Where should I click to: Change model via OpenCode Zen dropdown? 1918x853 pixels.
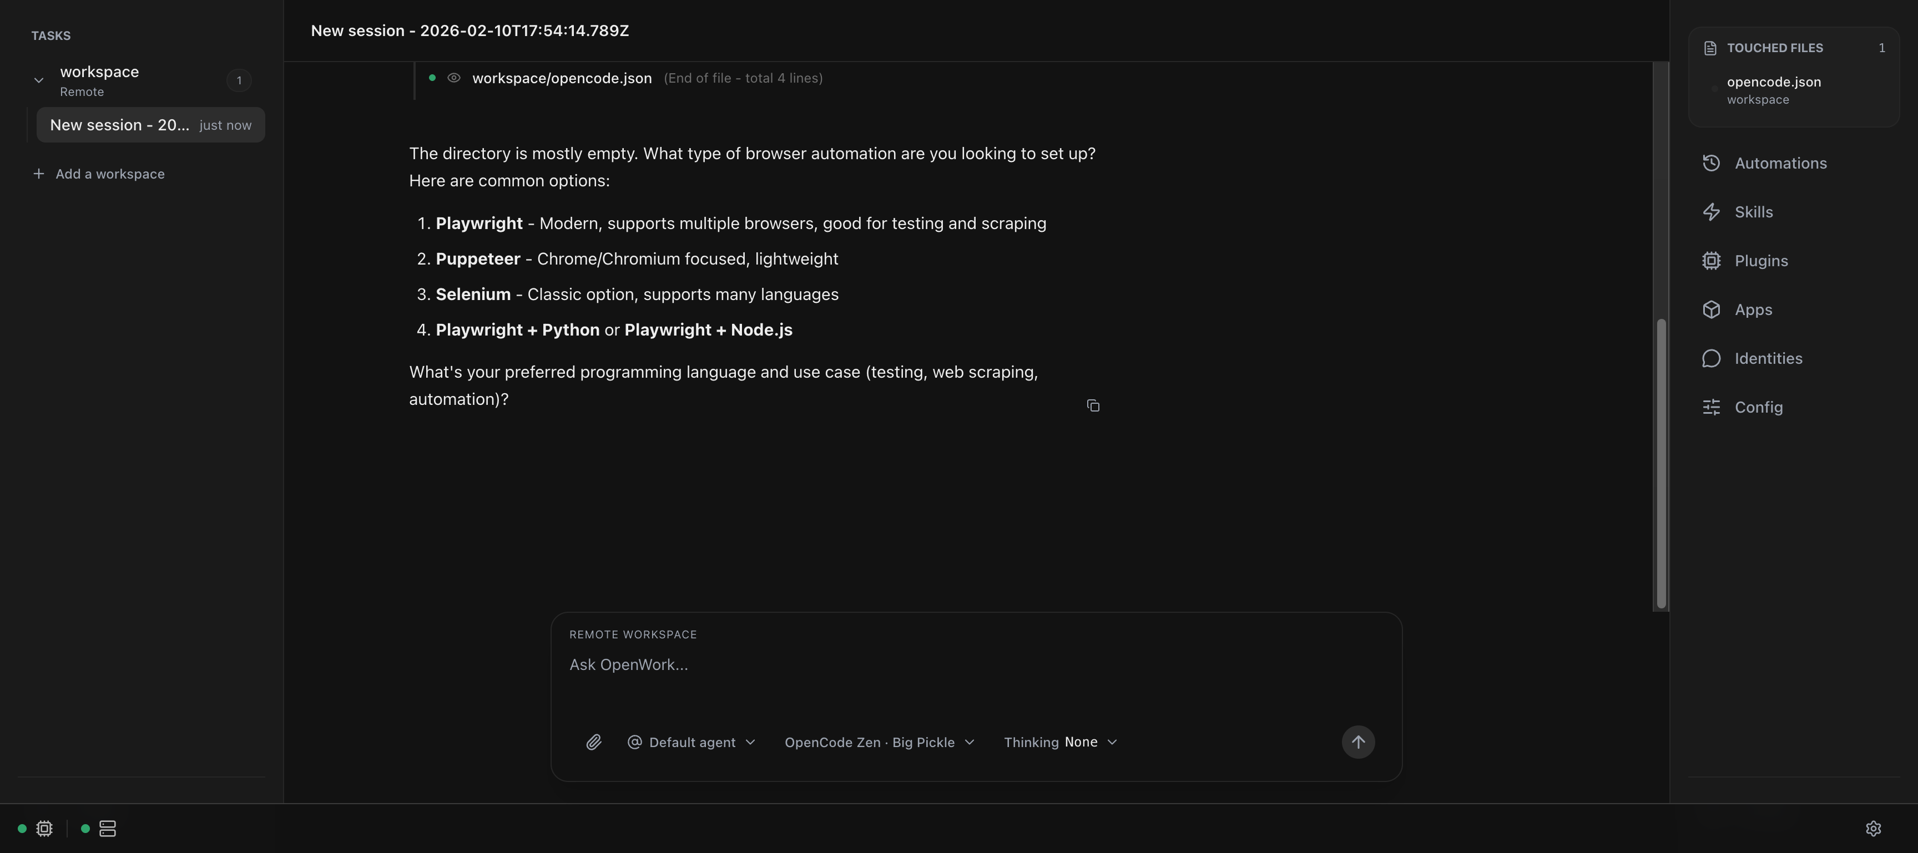(879, 742)
